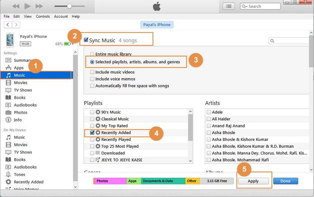
Task: Open the Account menu
Action: click(61, 16)
